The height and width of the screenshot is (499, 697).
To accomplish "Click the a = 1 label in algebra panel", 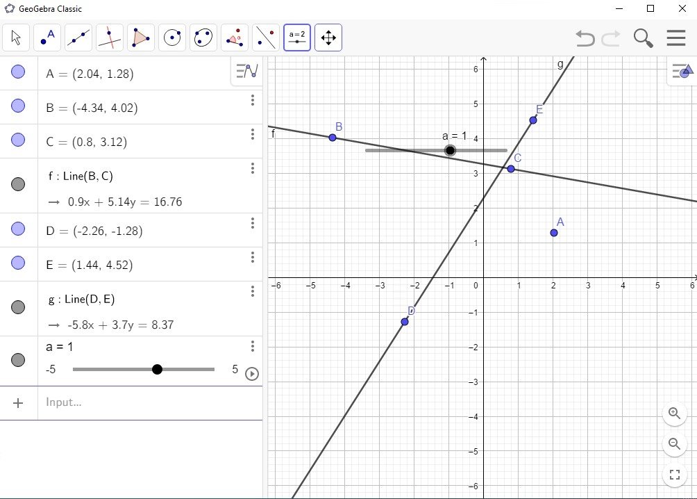I will 60,347.
